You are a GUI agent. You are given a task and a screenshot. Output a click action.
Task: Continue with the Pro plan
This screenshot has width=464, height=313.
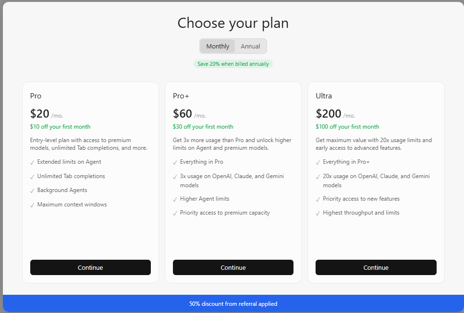click(90, 267)
